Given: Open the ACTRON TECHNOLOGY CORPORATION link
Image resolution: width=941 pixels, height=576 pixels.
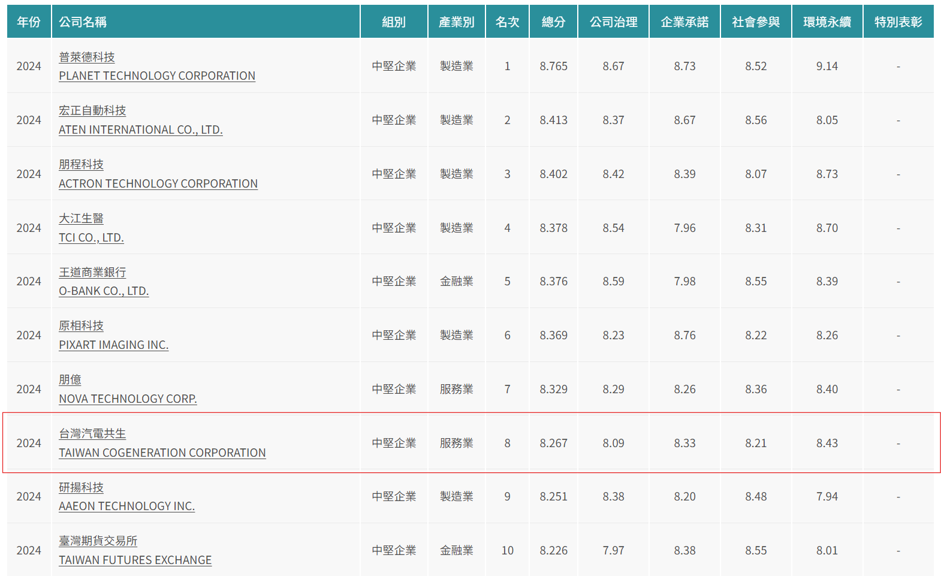Looking at the screenshot, I should pos(158,183).
